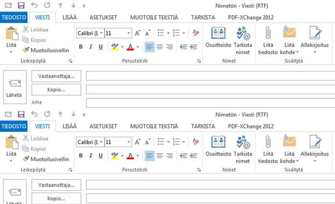The image size is (335, 204).
Task: Click red font color button in upper ribbon
Action: [130, 47]
